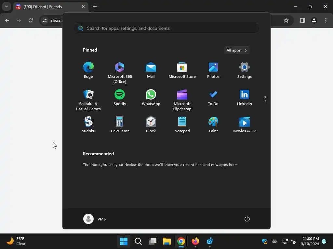Open Windows Security tray icon
This screenshot has height=249, width=333.
coord(264,241)
